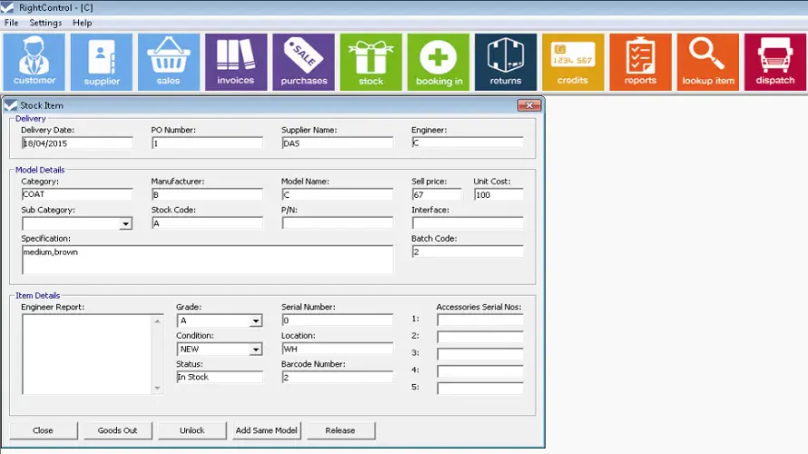
Task: Focus the Category field containing COAT
Action: (77, 194)
